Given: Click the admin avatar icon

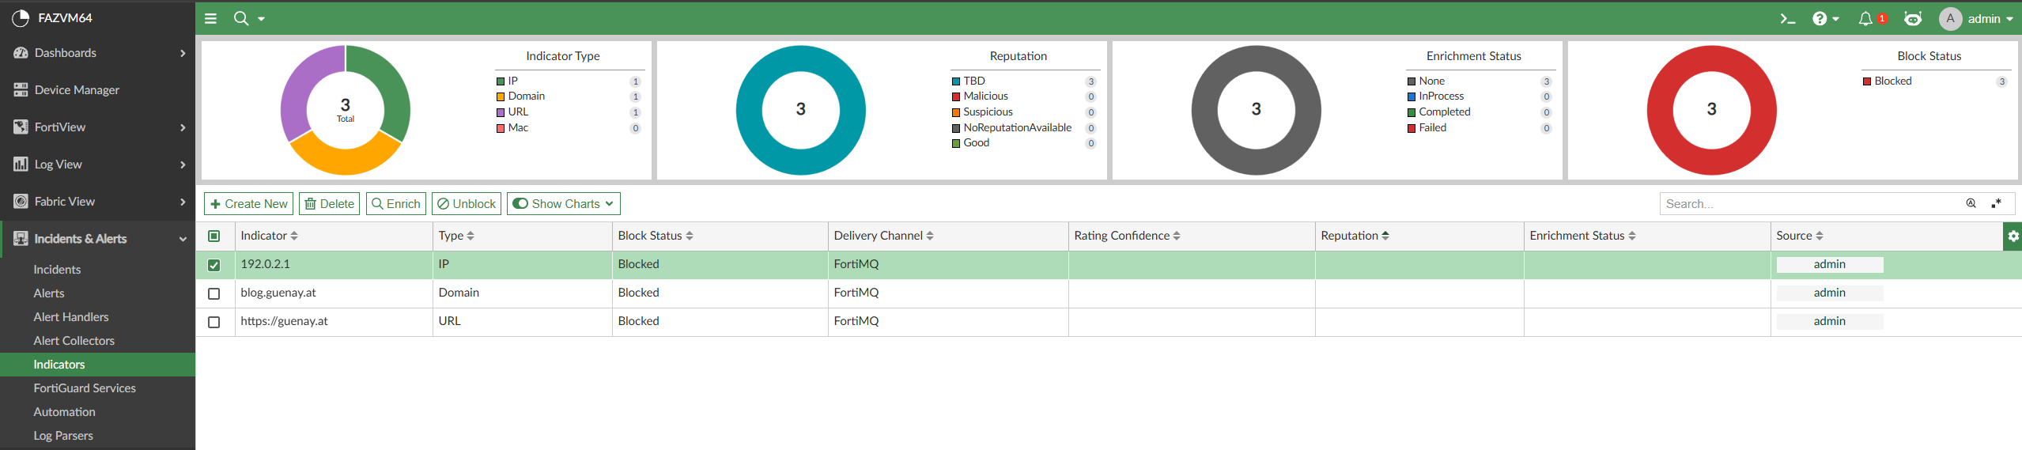Looking at the screenshot, I should click(1951, 18).
